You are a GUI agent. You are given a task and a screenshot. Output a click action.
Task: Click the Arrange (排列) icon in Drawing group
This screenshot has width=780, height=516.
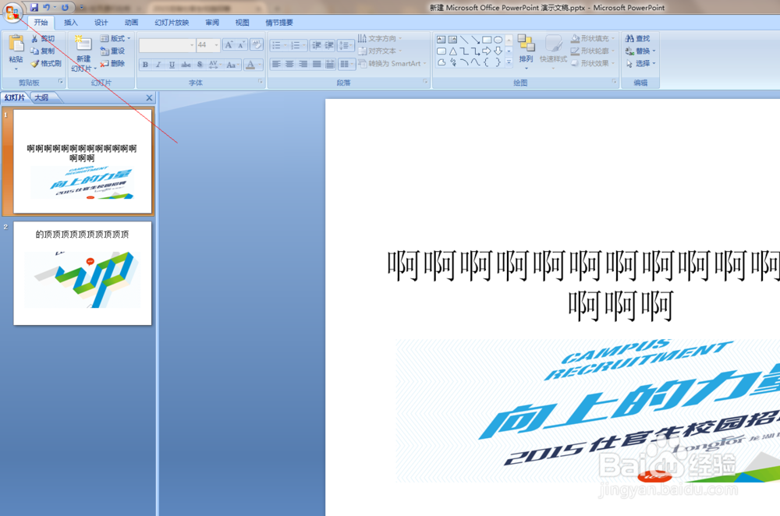point(527,48)
